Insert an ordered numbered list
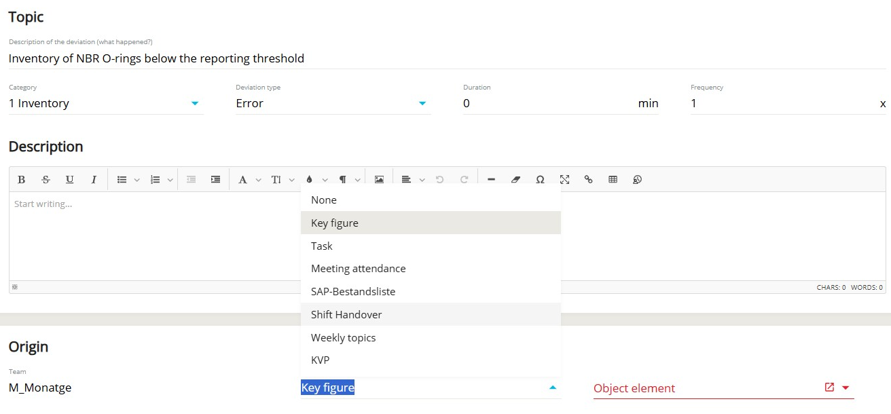891x414 pixels. coord(156,180)
